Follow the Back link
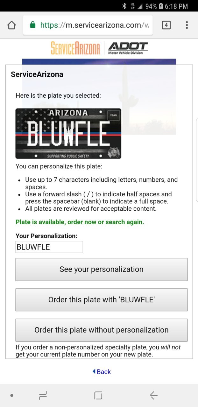Viewport: 198px width, 407px height. [x=102, y=372]
